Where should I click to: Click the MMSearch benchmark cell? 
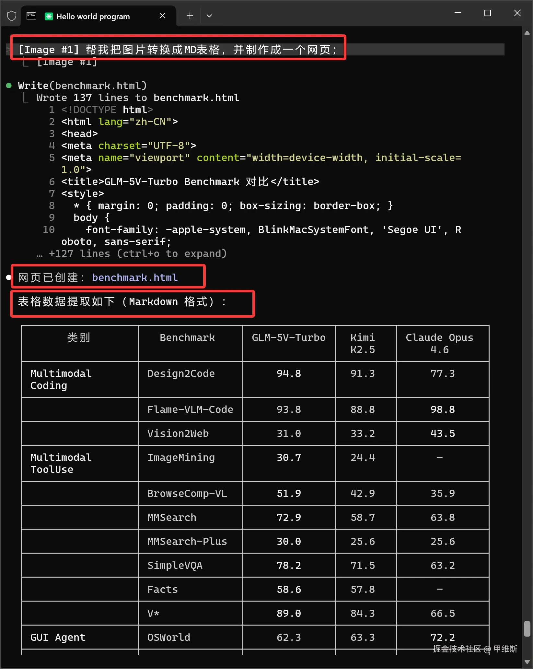(x=190, y=517)
